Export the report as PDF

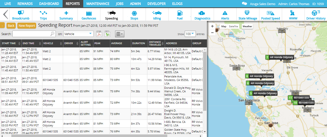[x=99, y=34]
